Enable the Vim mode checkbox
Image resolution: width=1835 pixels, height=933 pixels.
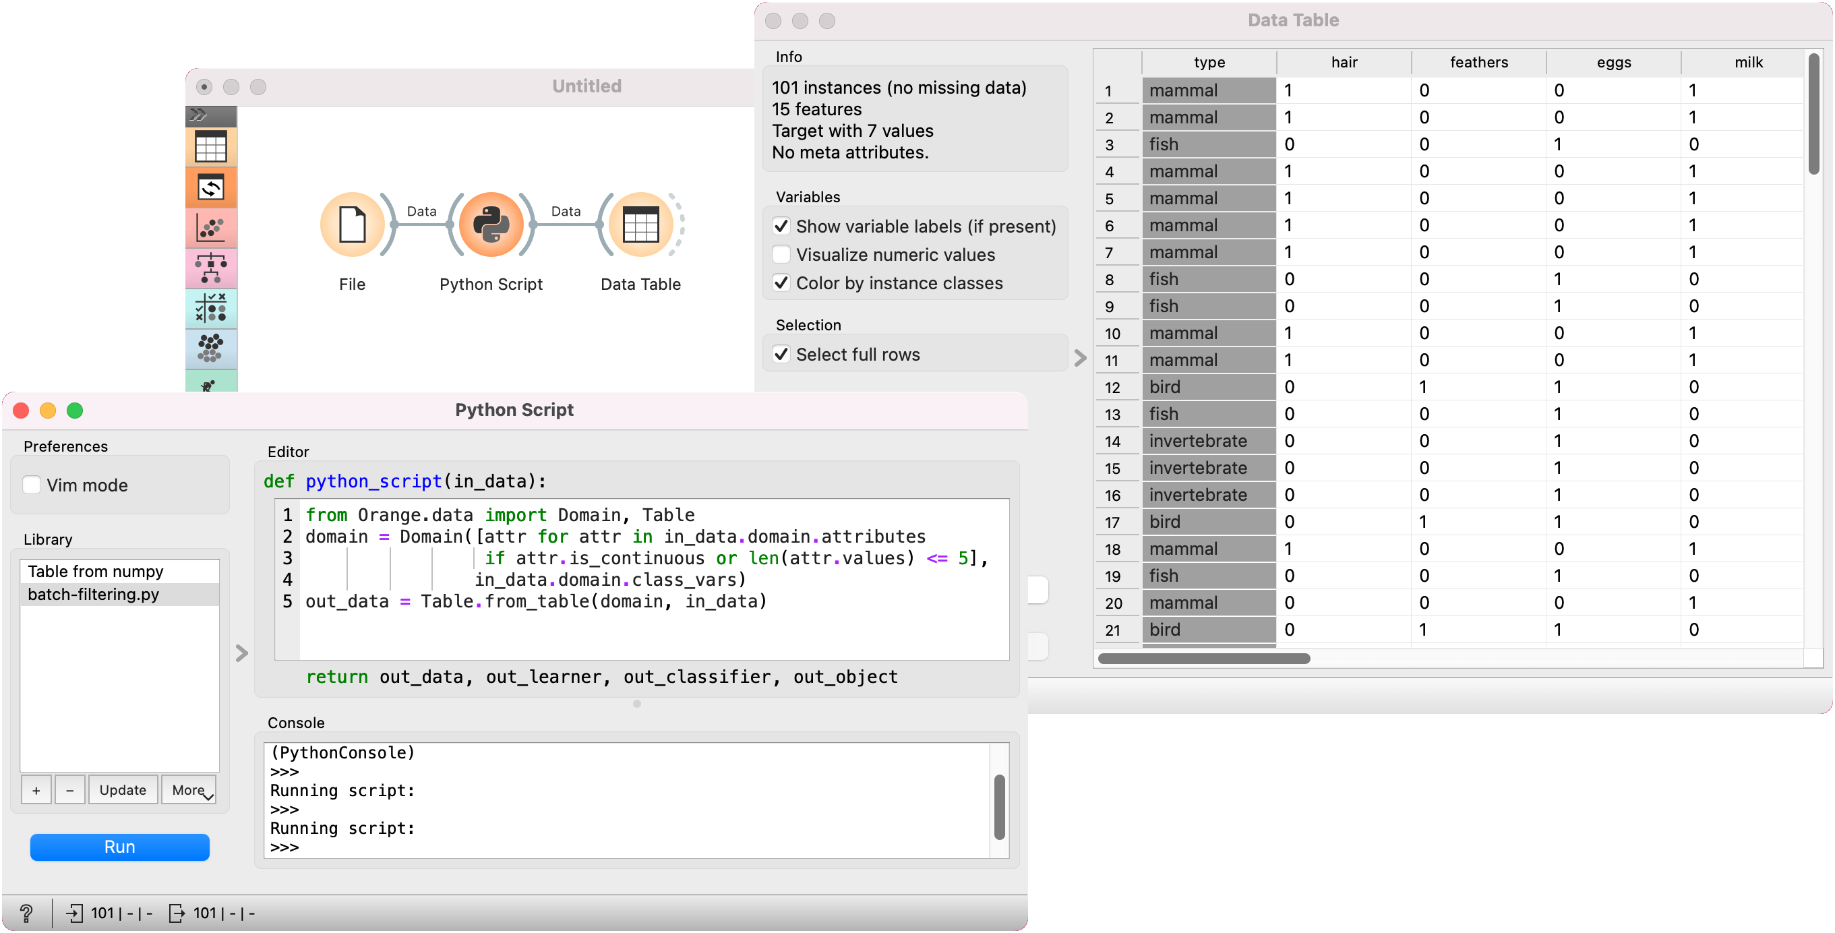pyautogui.click(x=32, y=485)
